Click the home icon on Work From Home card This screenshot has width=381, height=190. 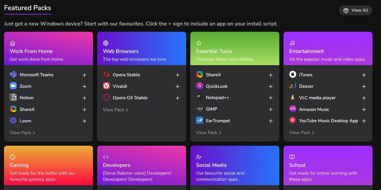point(13,43)
